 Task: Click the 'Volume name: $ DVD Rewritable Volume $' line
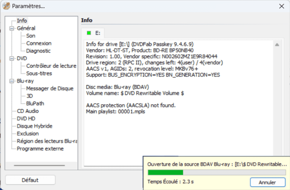point(135,93)
